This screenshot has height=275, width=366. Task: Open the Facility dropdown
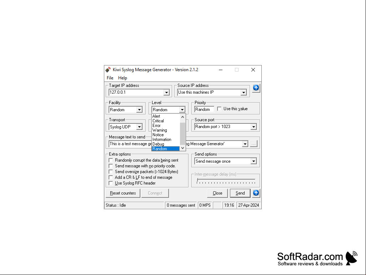tap(139, 110)
